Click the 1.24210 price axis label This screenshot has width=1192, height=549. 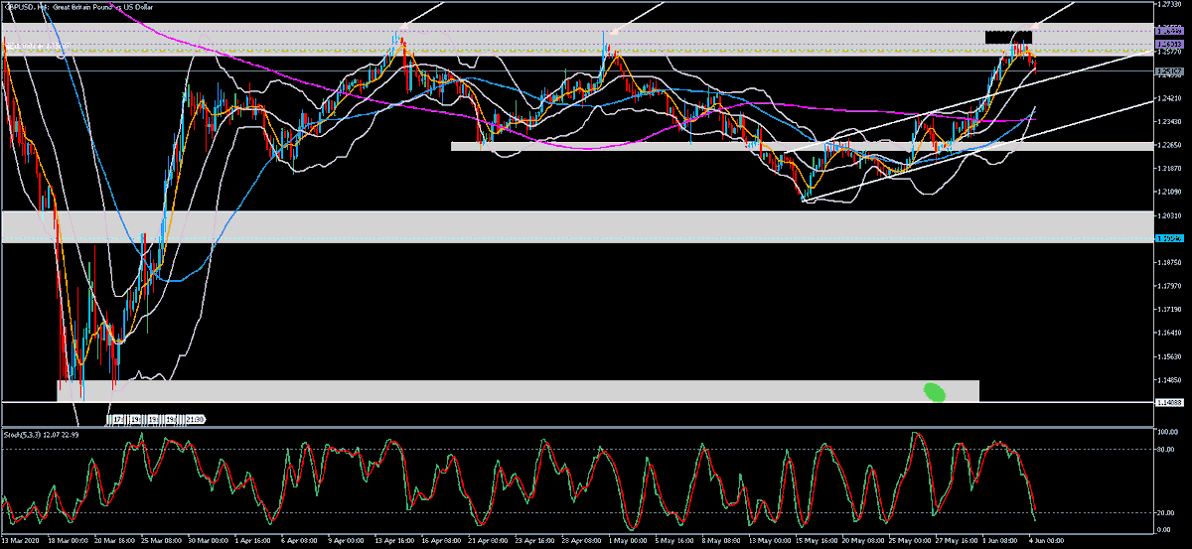1169,98
